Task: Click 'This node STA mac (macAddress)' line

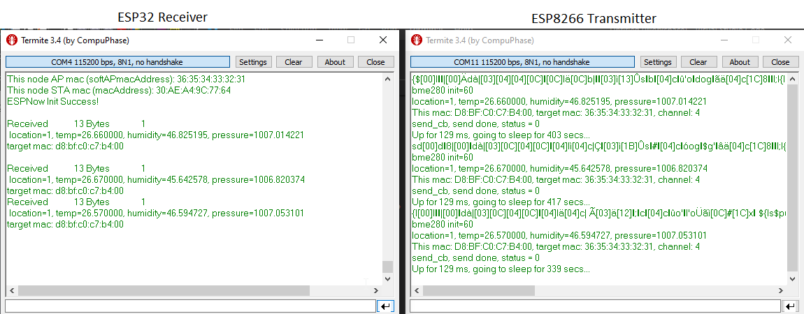Action: coord(119,90)
